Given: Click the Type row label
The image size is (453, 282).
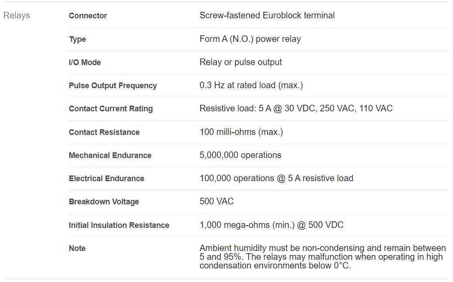Looking at the screenshot, I should [x=77, y=39].
